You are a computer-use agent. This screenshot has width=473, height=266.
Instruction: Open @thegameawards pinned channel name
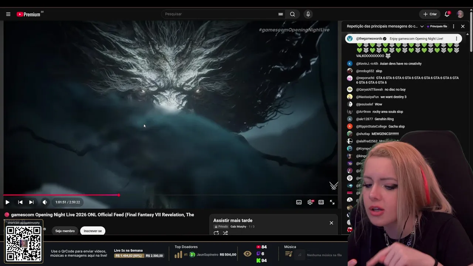pyautogui.click(x=369, y=38)
